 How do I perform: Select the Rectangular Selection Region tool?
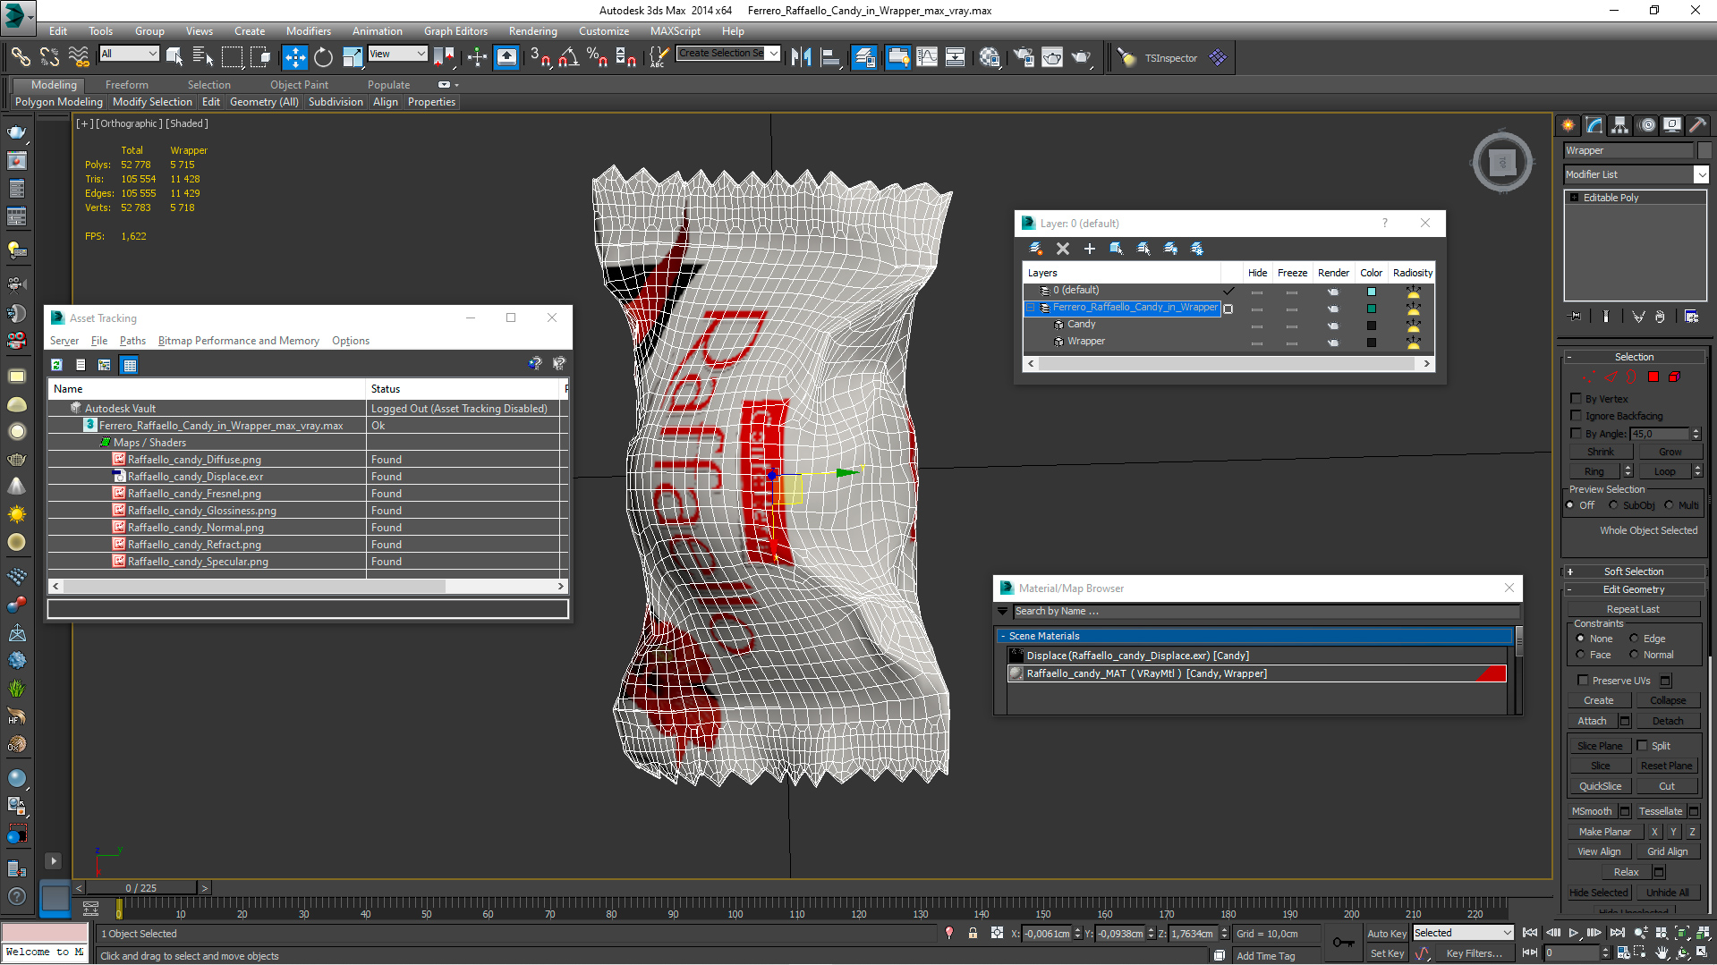pos(232,57)
